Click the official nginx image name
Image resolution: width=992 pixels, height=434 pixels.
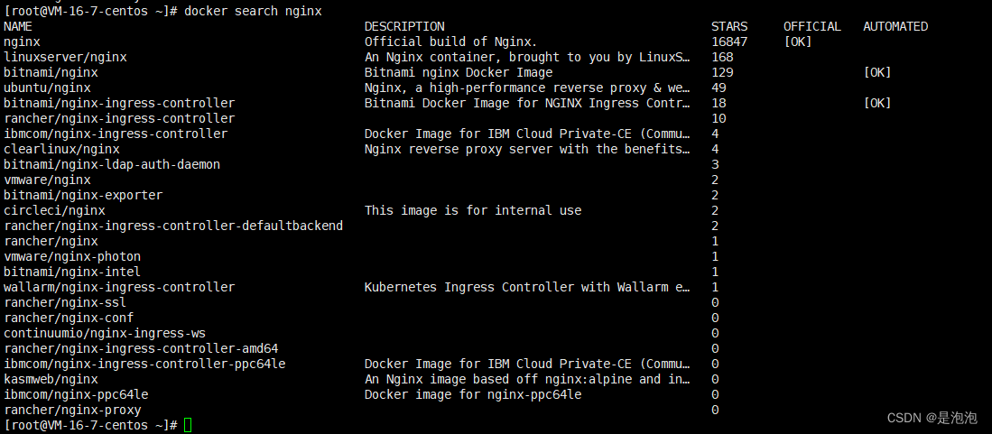[x=22, y=42]
